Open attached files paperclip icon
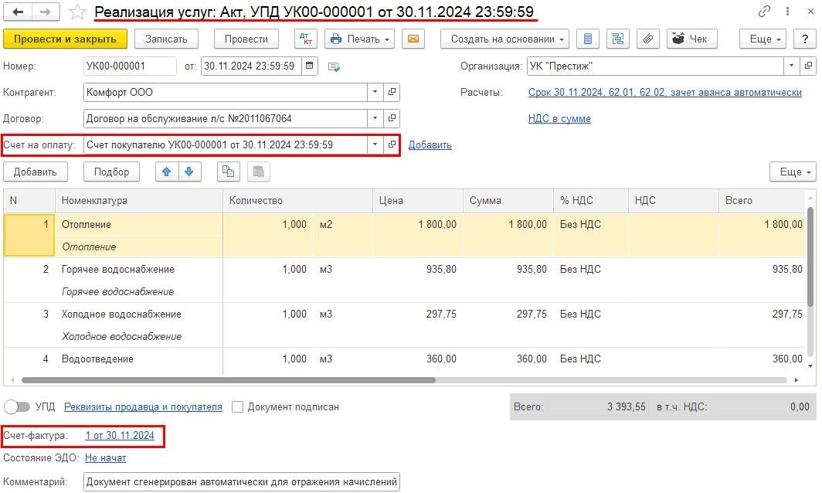The height and width of the screenshot is (493, 822). [648, 39]
